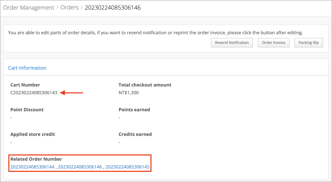This screenshot has height=182, width=332.
Task: Click the Cart Information heading
Action: 27,68
